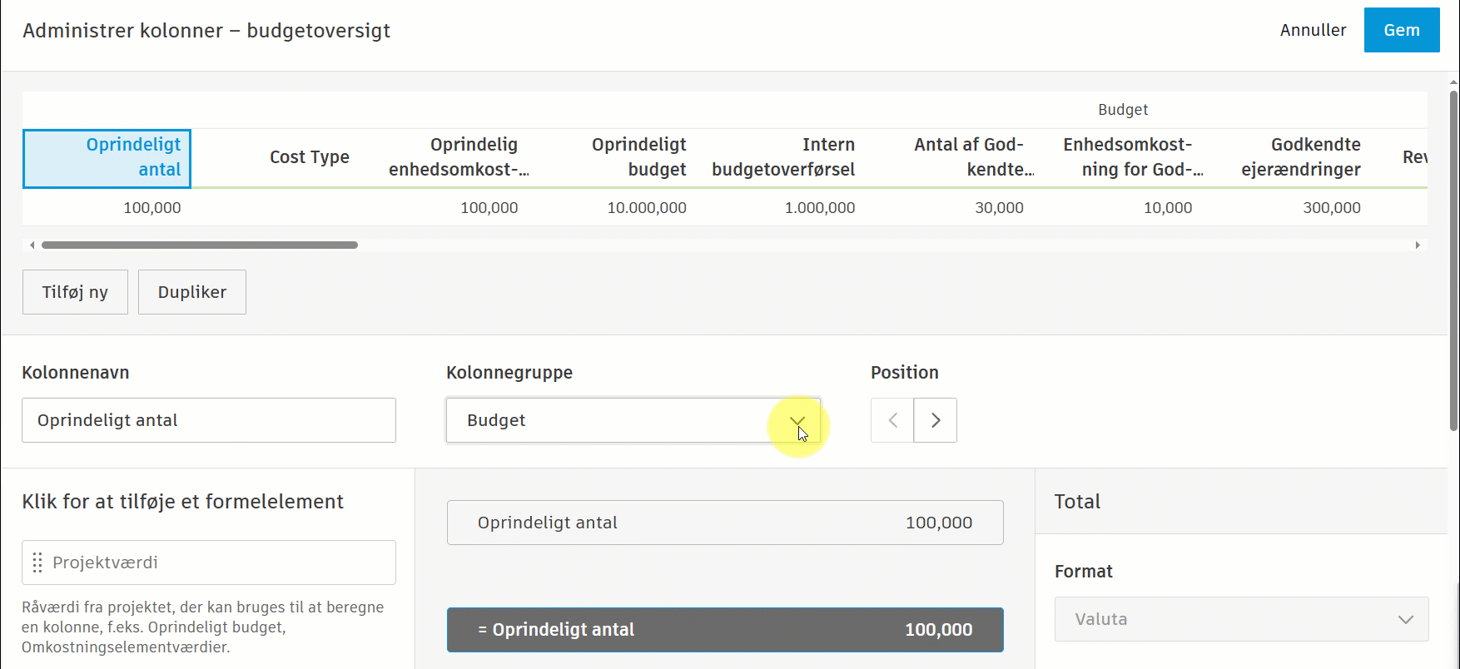Select Intern budgetoverførsel column header
Viewport: 1460px width, 669px height.
click(783, 157)
